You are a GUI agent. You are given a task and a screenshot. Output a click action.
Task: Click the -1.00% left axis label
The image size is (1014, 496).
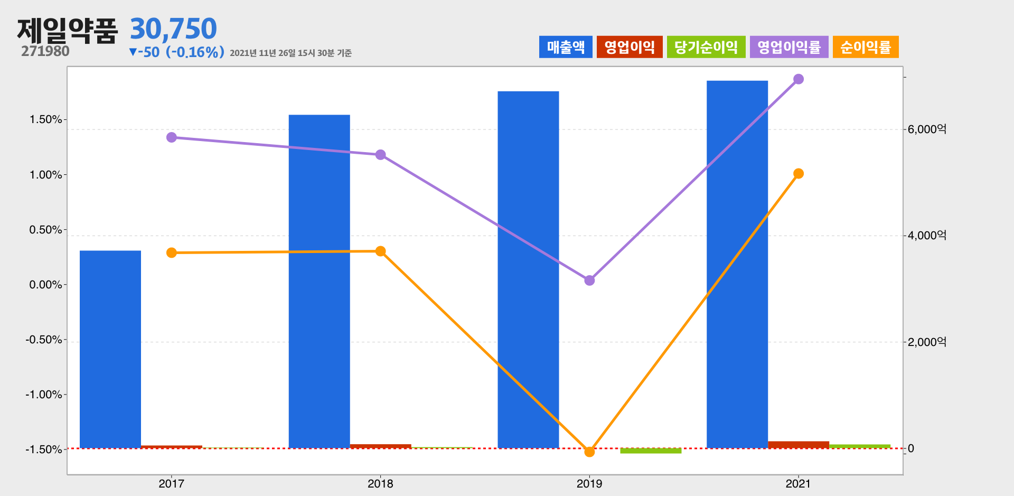(44, 395)
